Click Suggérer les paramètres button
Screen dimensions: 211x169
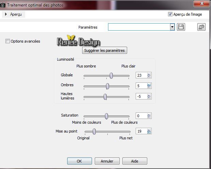click(x=105, y=50)
